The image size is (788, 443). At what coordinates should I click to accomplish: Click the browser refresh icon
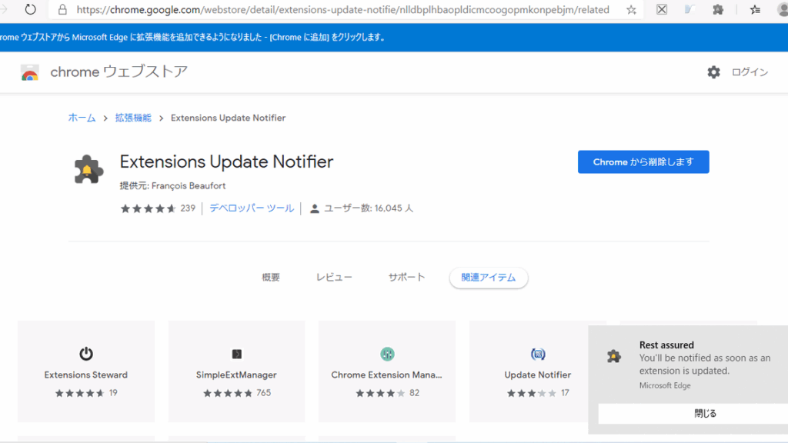(31, 10)
